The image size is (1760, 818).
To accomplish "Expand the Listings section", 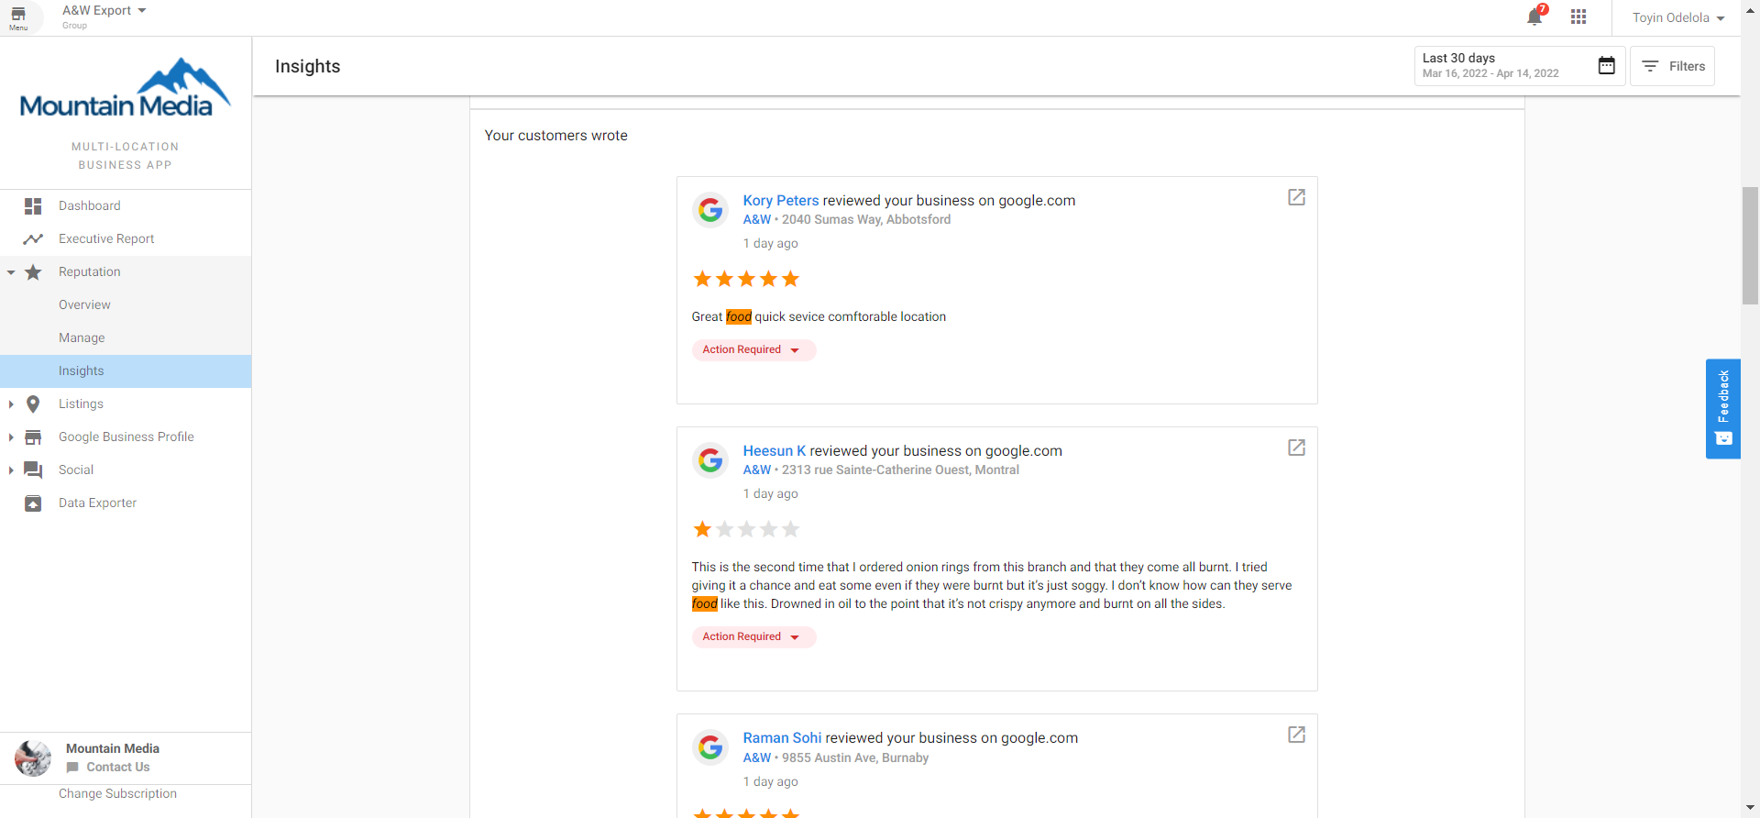I will pos(11,404).
